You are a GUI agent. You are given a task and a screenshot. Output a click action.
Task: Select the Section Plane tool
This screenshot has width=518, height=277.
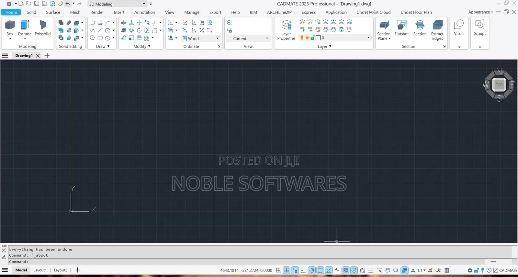384,30
